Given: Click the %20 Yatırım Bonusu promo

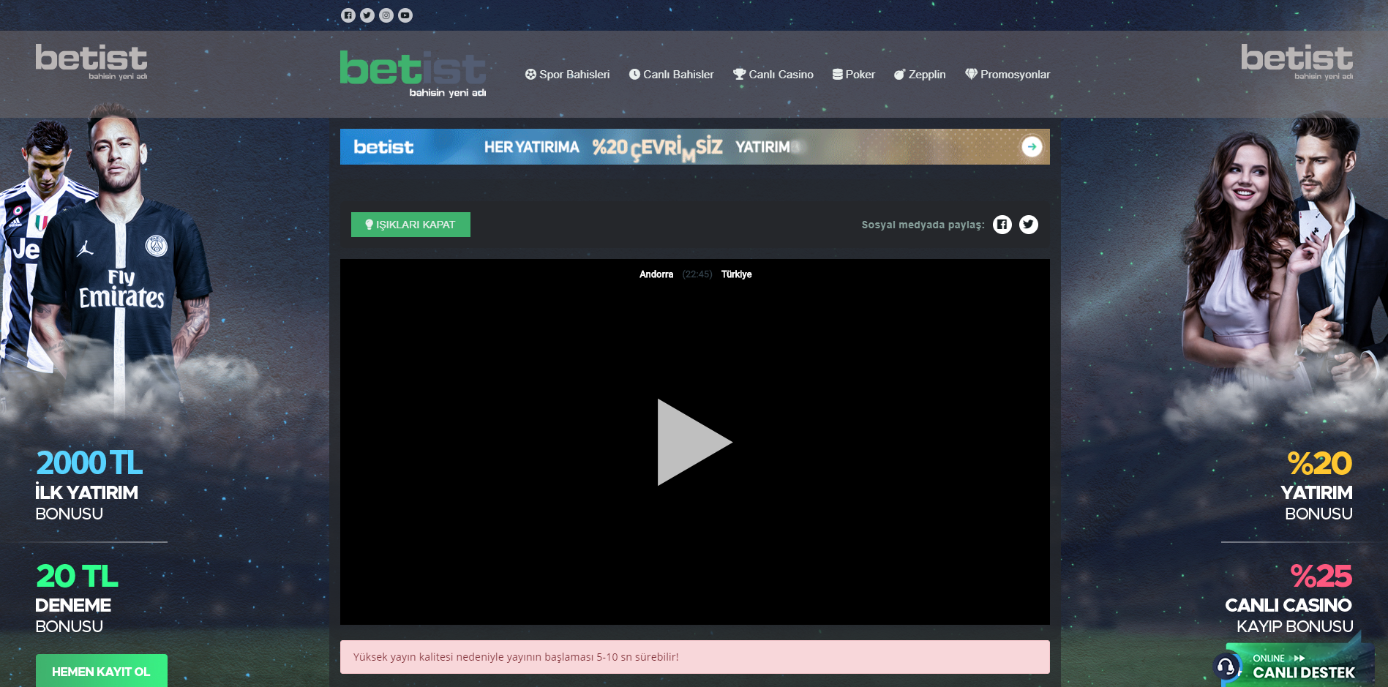Looking at the screenshot, I should tap(1317, 484).
